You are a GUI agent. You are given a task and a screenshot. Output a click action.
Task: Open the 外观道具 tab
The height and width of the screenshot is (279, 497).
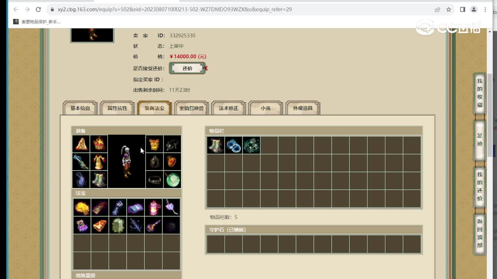(x=303, y=108)
